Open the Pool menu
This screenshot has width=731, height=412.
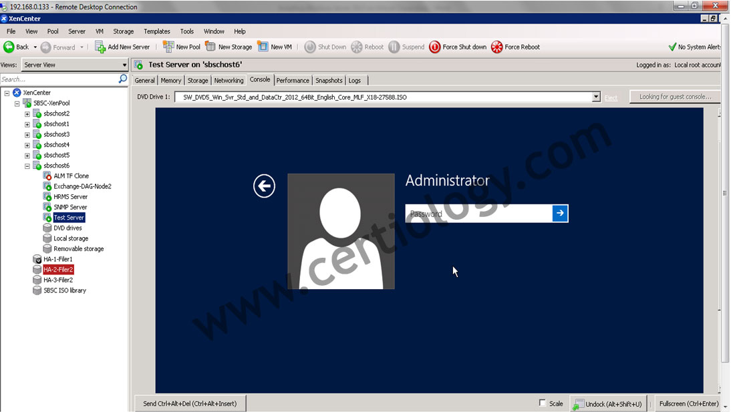[x=53, y=31]
